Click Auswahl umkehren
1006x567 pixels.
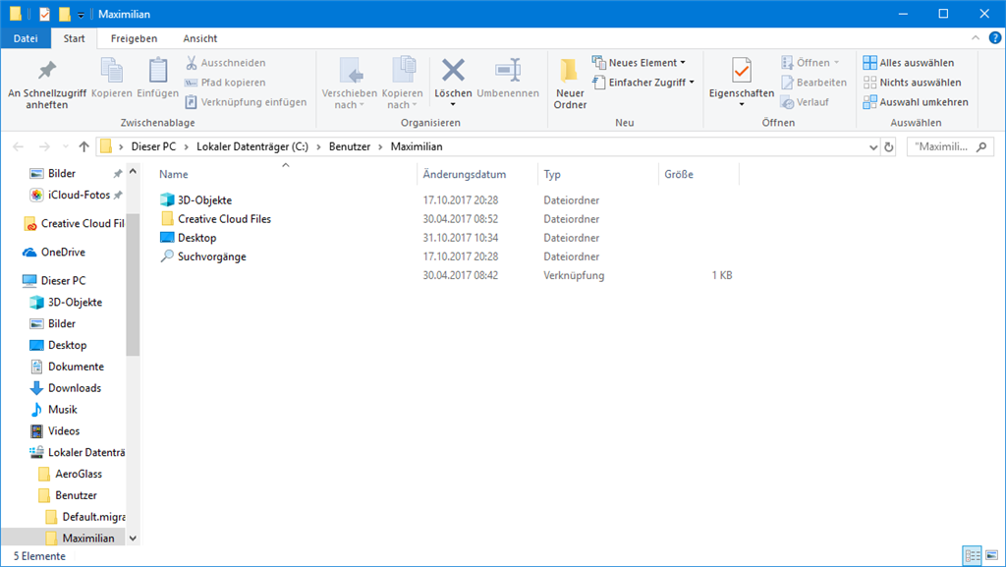click(916, 102)
